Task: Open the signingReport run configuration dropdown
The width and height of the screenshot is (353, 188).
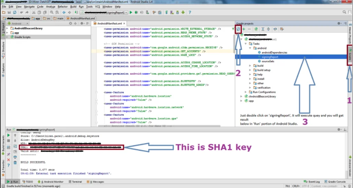Action: [104, 13]
